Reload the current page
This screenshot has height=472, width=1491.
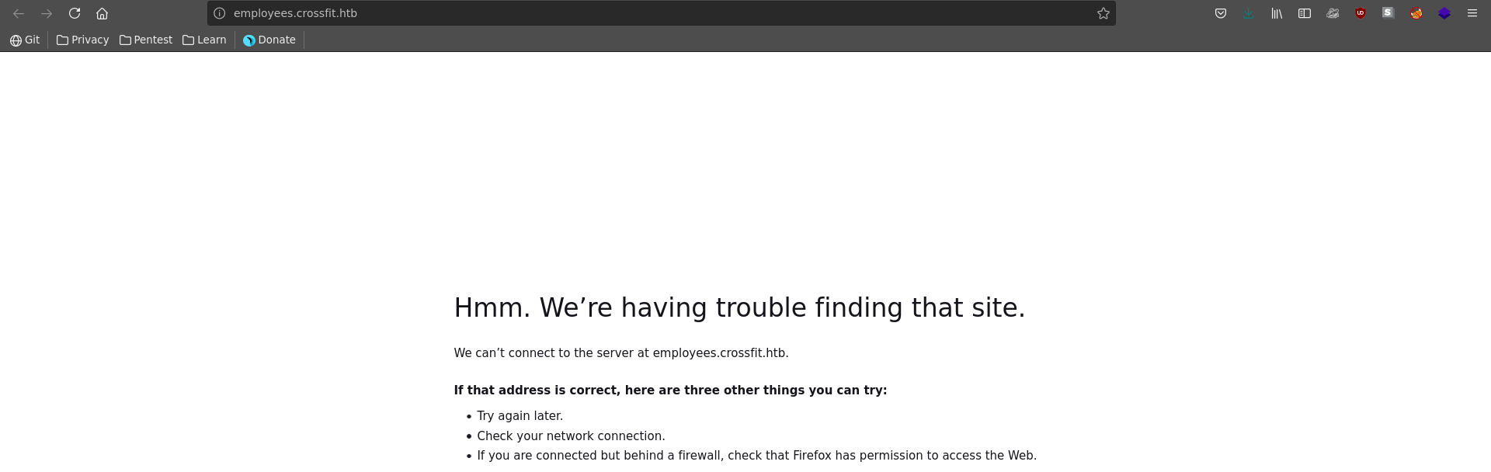(x=75, y=13)
